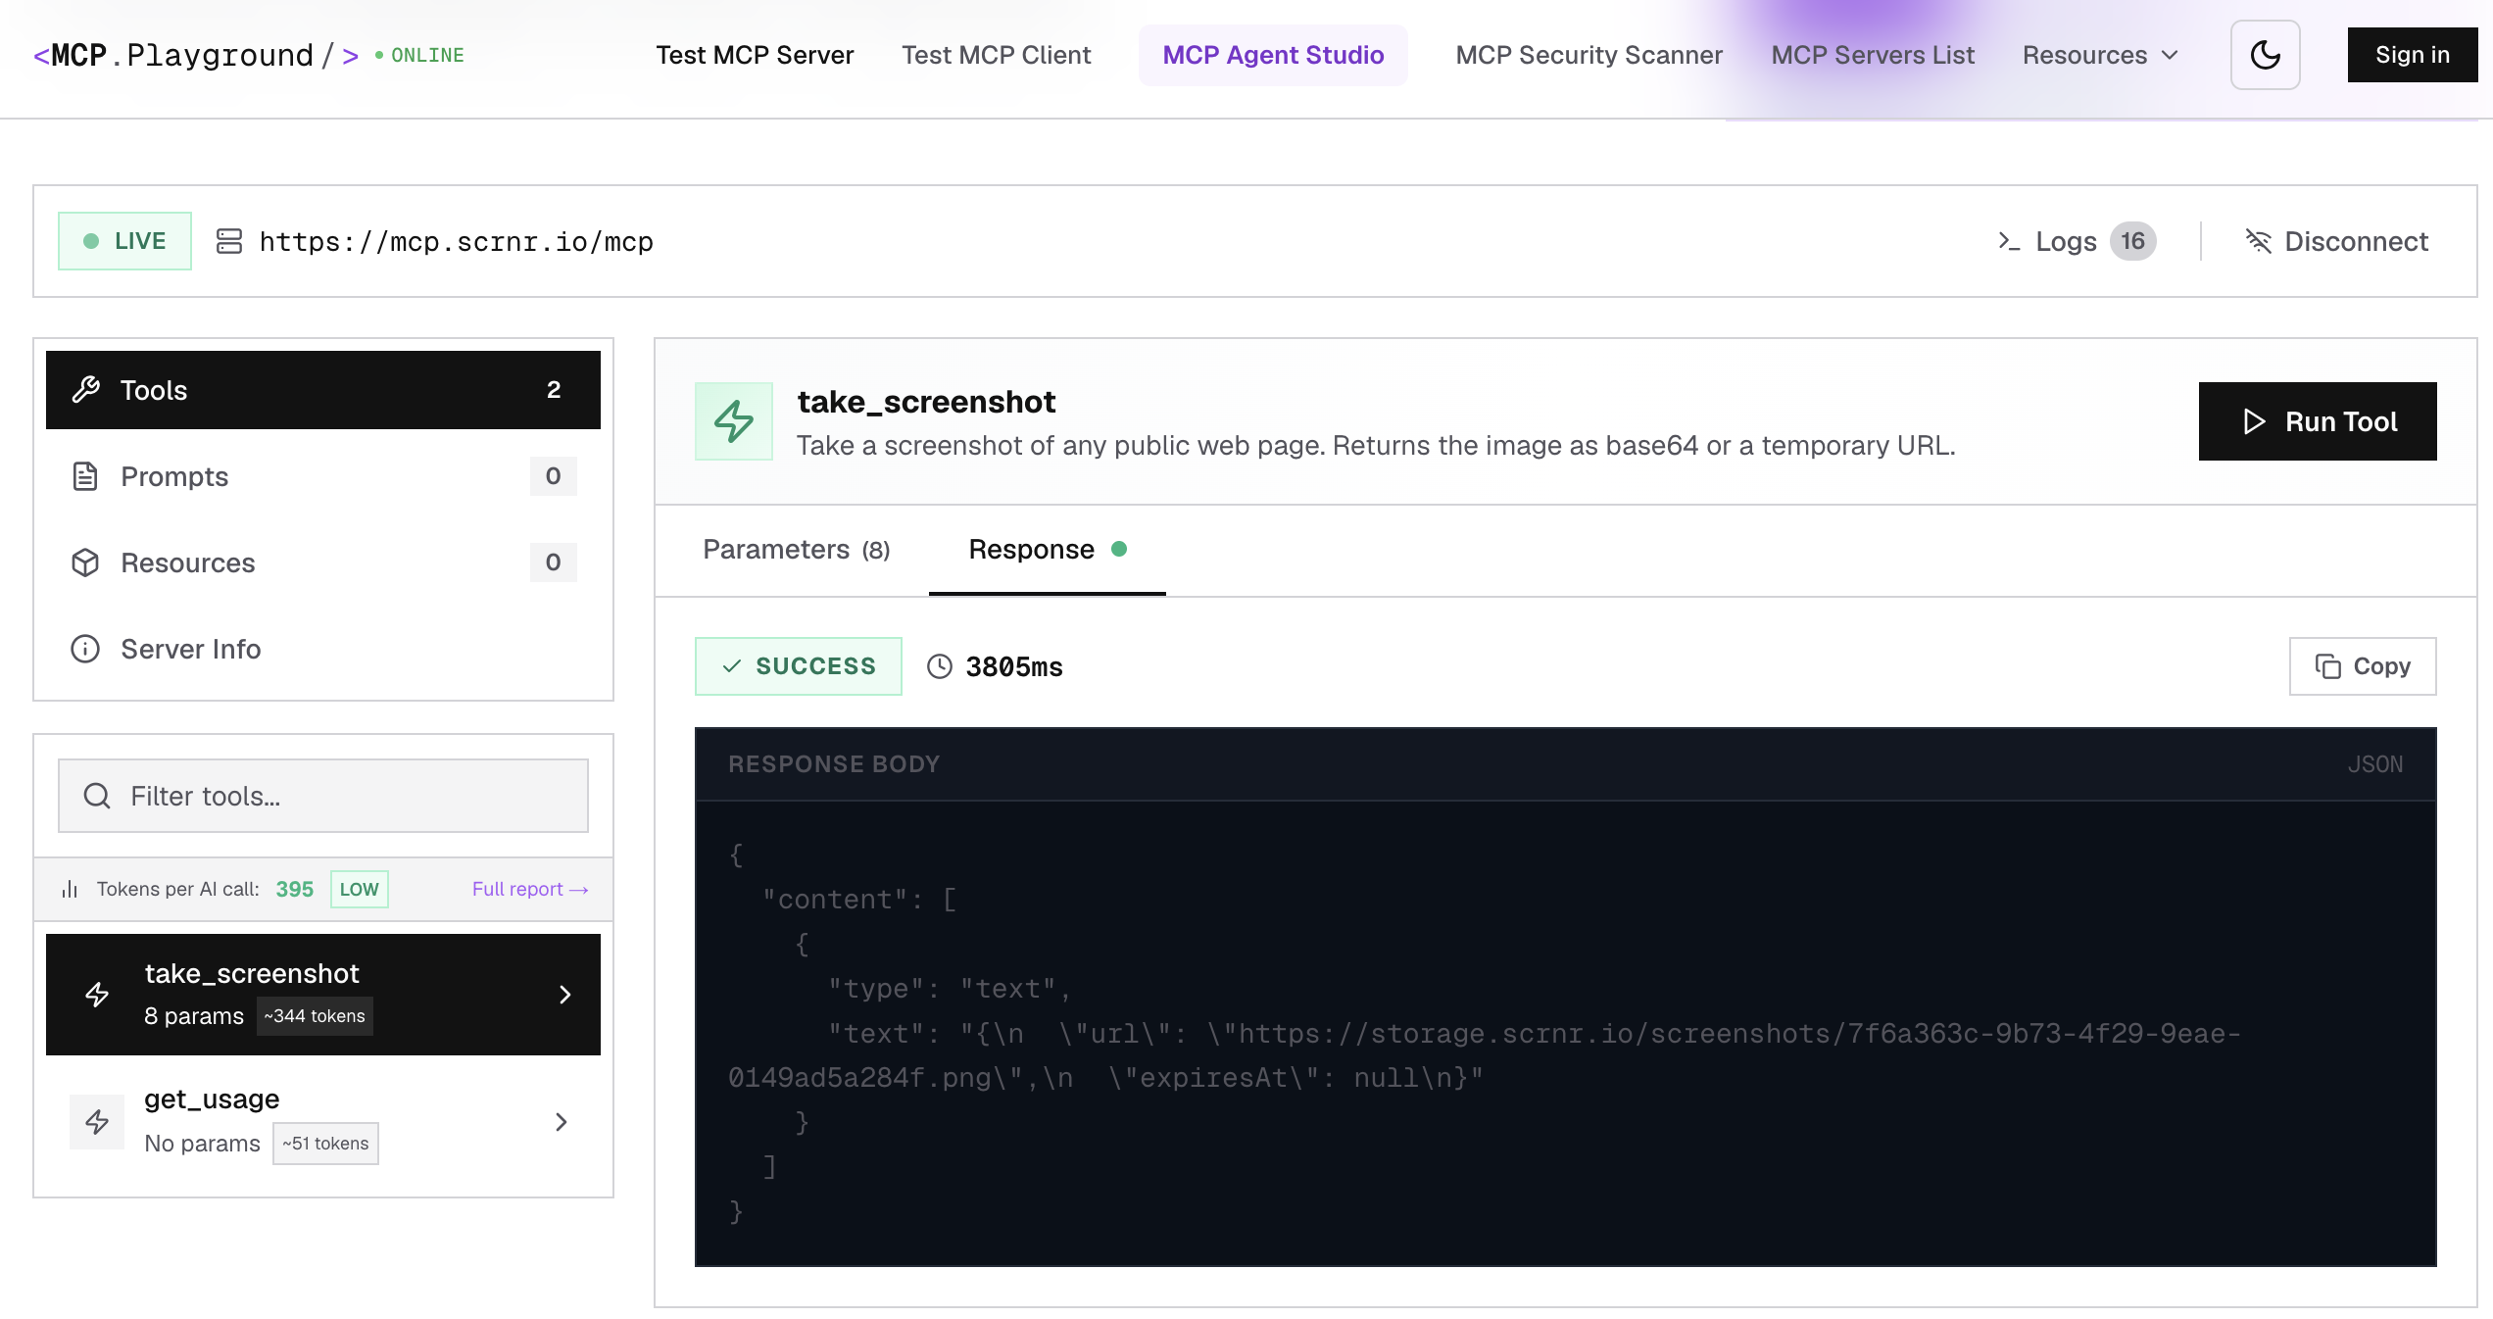Click the ONLINE status indicator

click(x=419, y=55)
